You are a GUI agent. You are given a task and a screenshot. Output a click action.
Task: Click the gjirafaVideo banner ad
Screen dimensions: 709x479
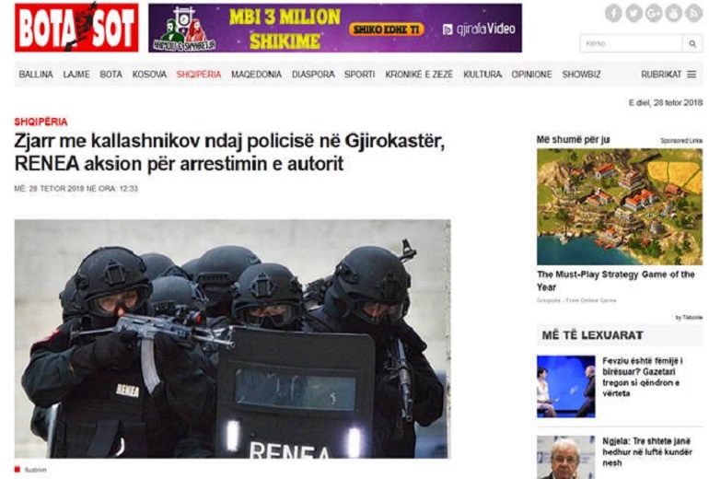(x=335, y=28)
